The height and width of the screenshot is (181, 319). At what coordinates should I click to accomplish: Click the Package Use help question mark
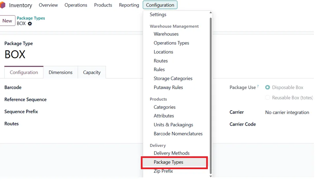point(258,86)
